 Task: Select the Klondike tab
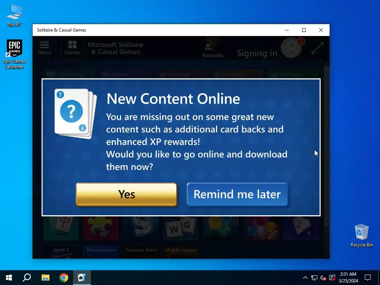(68, 74)
